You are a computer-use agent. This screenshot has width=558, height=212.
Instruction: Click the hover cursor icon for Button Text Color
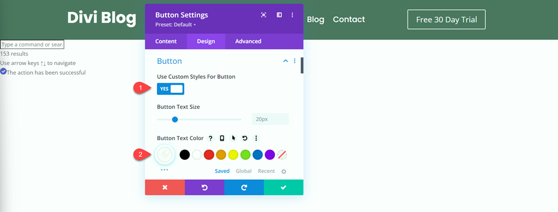(x=234, y=138)
